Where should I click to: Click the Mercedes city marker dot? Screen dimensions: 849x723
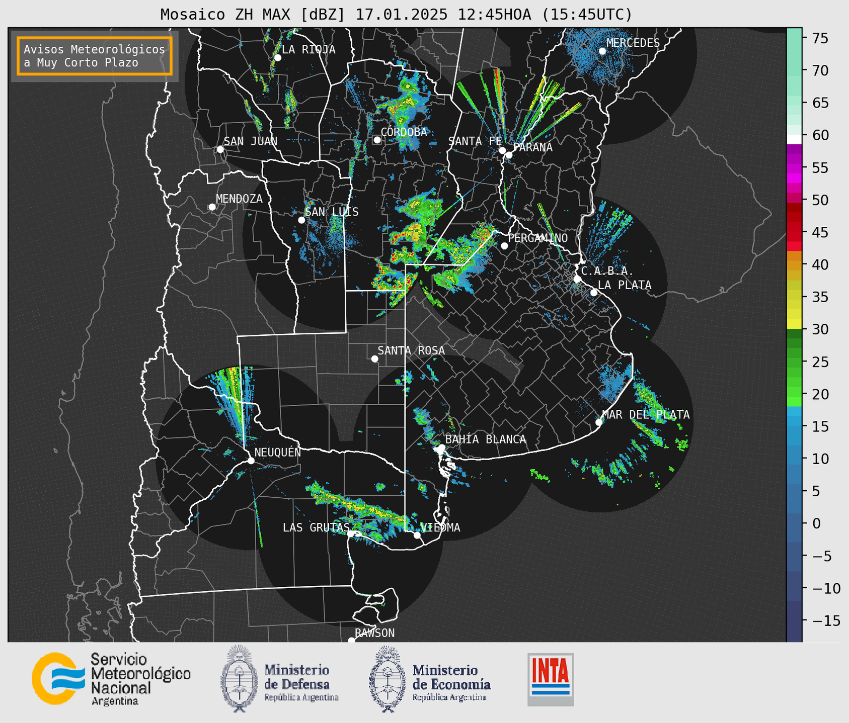(x=602, y=51)
